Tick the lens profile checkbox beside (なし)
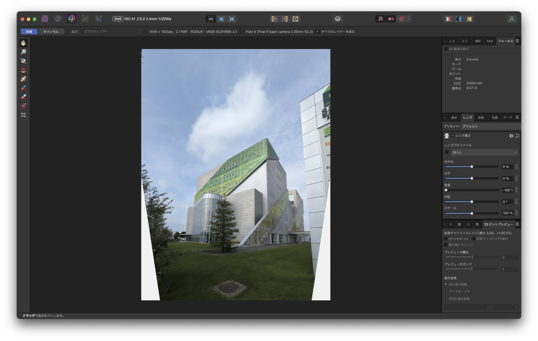538x341 pixels. click(x=447, y=152)
